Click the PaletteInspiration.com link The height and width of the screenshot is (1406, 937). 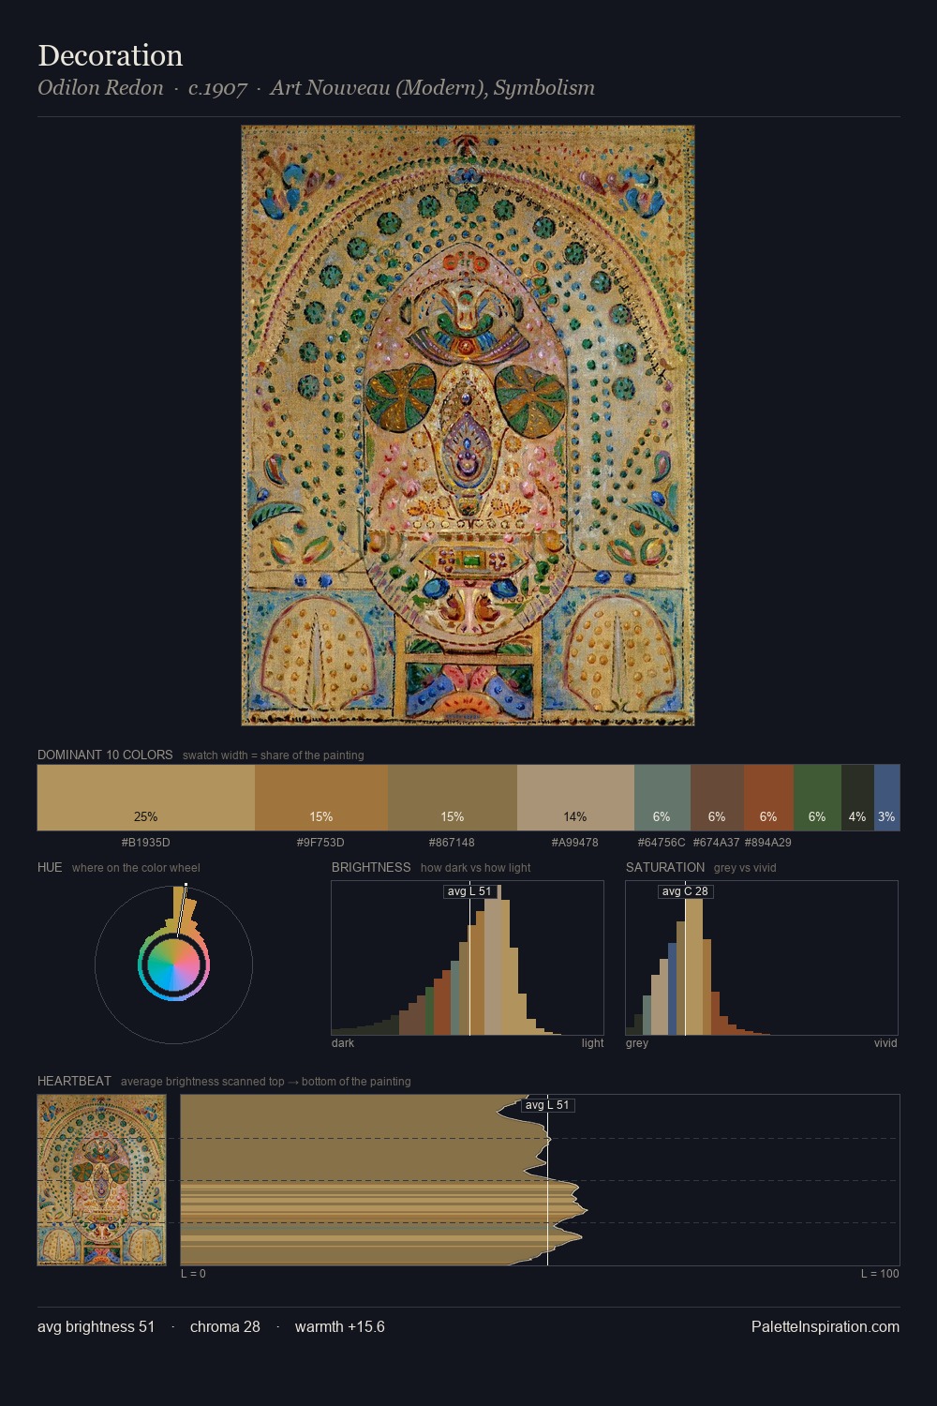pos(825,1326)
